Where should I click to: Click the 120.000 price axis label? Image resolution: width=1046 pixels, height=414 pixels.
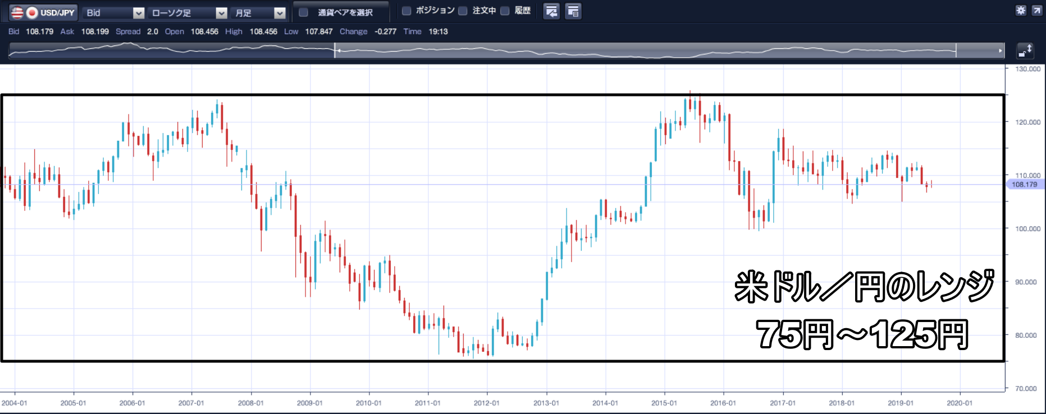tap(1027, 122)
